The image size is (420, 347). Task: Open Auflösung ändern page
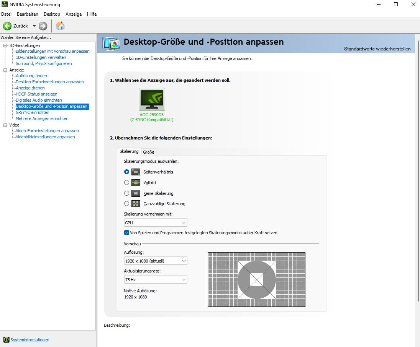tap(32, 76)
